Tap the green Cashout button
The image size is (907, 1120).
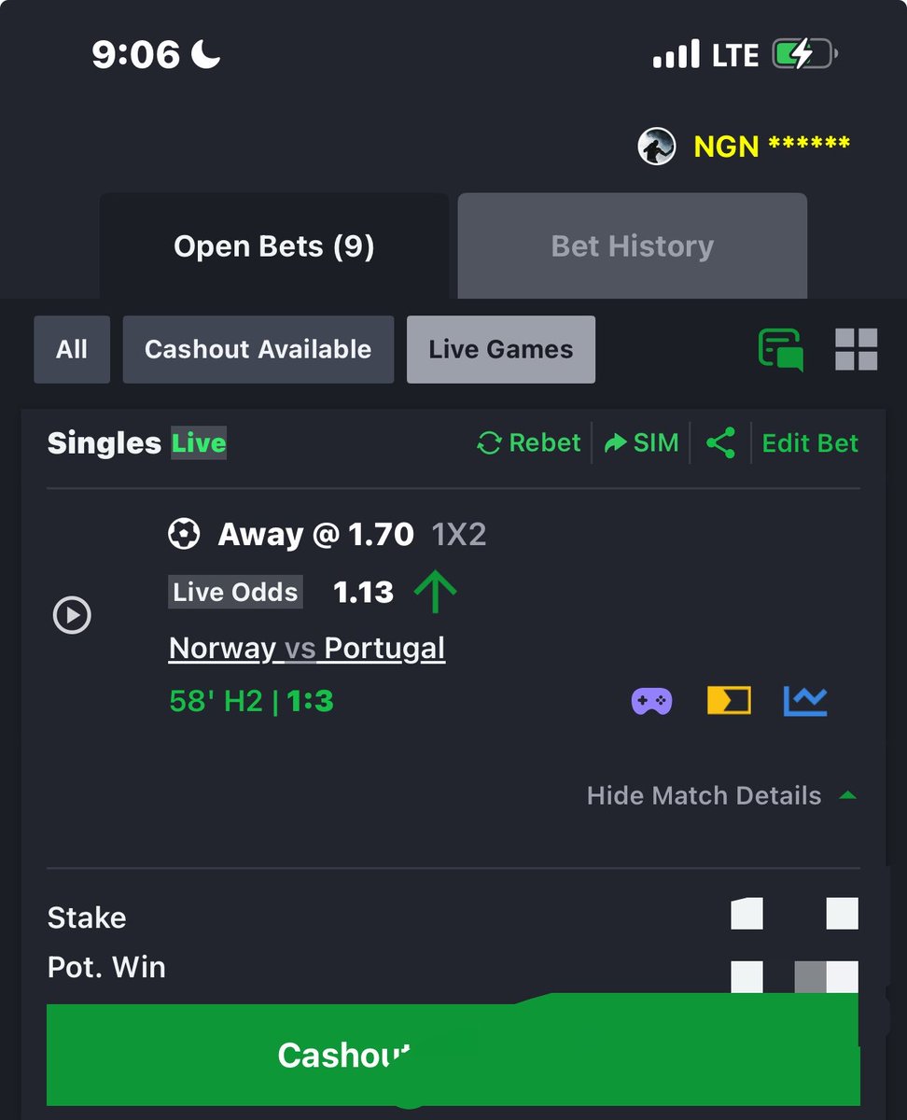[453, 1055]
